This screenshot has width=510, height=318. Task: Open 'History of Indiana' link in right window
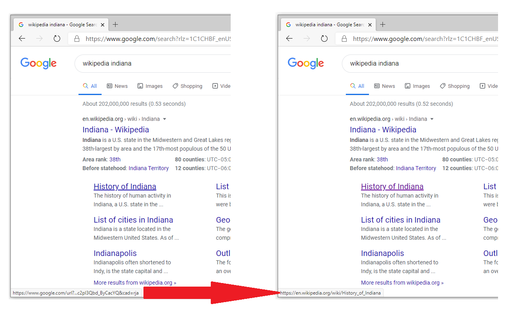click(392, 186)
